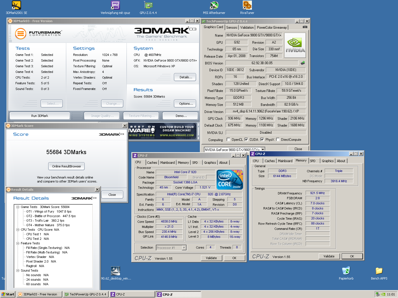
Task: Switch to the Sensors tab in GPU-Z
Action: pyautogui.click(x=232, y=28)
